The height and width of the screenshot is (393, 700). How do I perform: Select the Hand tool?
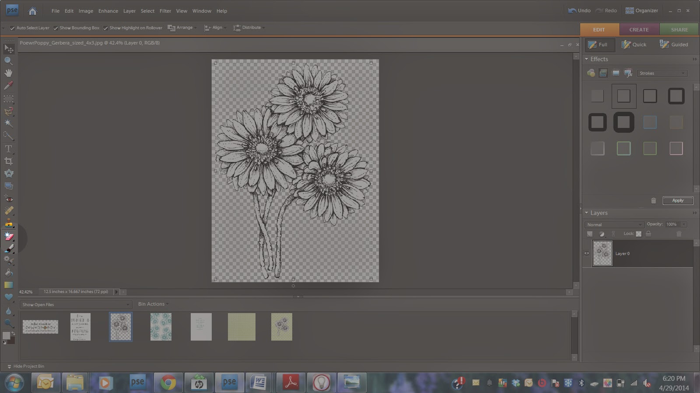[x=8, y=73]
